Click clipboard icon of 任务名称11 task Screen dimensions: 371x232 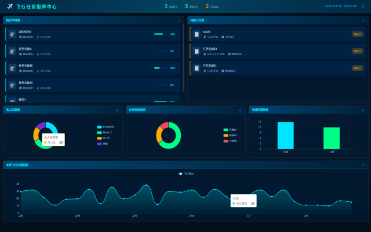(197, 68)
